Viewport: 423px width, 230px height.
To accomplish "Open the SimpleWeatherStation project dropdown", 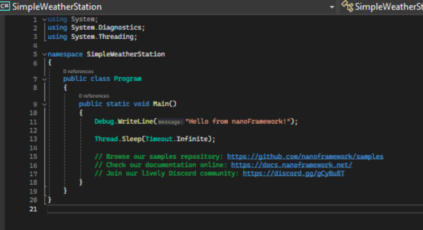I will (x=332, y=7).
